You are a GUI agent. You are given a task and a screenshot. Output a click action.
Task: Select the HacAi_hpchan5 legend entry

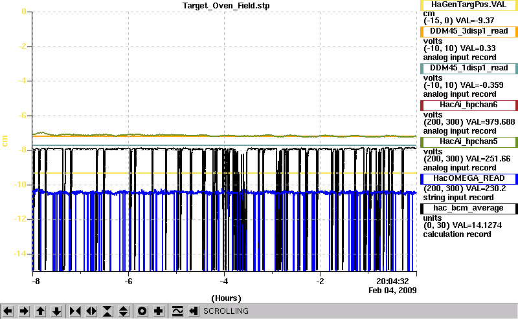(469, 142)
